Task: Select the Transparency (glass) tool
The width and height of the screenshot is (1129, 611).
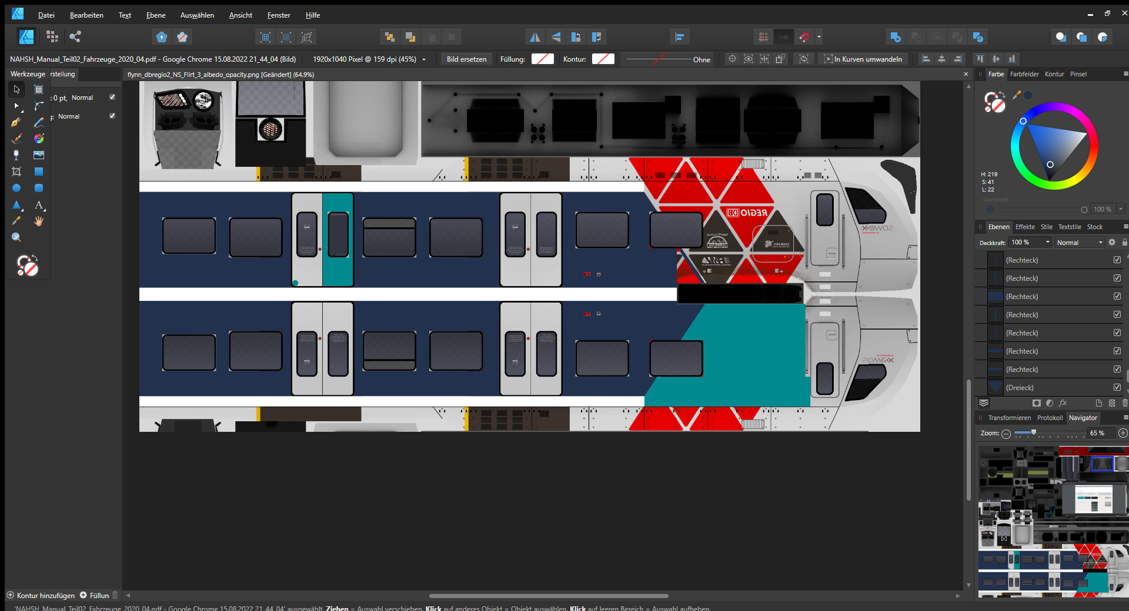Action: click(16, 155)
